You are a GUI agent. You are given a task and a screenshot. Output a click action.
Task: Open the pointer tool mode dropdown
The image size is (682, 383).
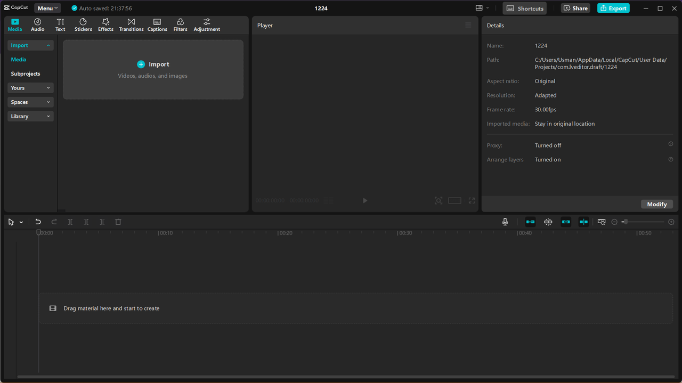point(21,222)
